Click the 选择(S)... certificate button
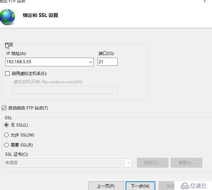 tap(153, 163)
